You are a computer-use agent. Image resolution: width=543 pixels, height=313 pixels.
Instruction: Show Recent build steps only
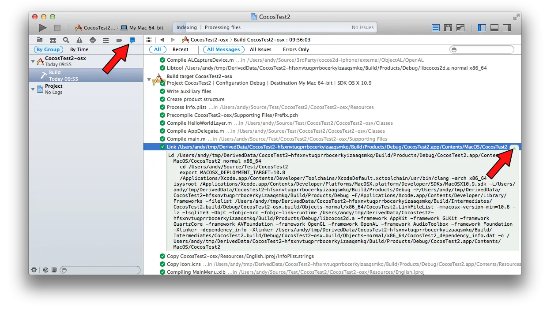180,49
